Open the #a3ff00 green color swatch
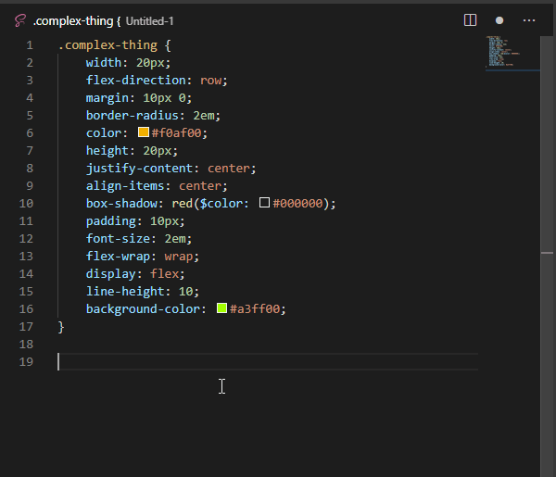Viewport: 556px width, 477px height. click(x=222, y=308)
